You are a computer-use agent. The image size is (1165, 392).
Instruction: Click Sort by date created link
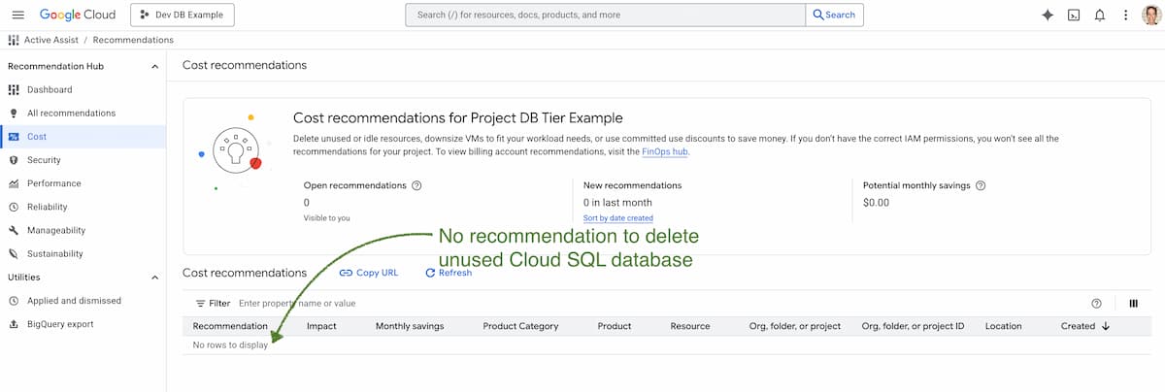[x=618, y=218]
